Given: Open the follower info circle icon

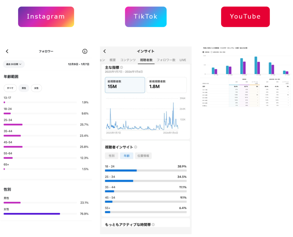Looking at the screenshot, I should tap(85, 51).
